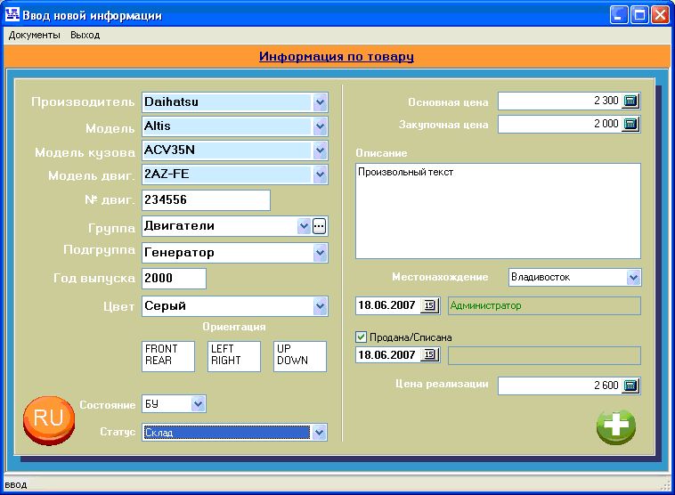
Task: Open the Документы menu
Action: (x=35, y=35)
